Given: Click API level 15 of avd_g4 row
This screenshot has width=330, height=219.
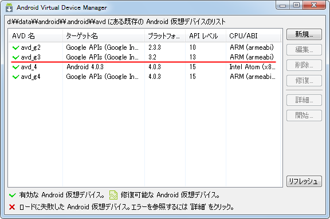Looking at the screenshot, I should click(192, 77).
